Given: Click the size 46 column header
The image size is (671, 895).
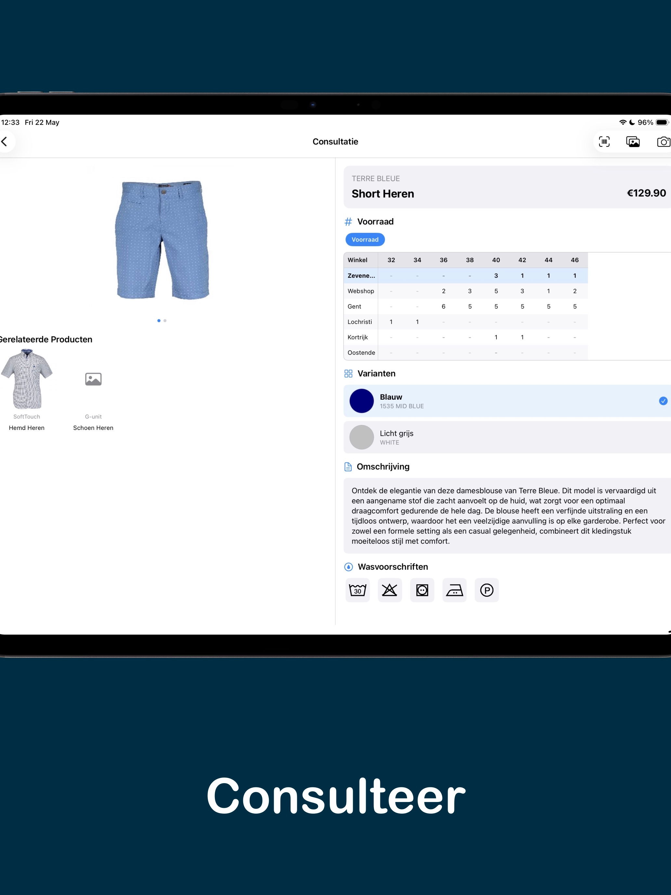Looking at the screenshot, I should (x=575, y=260).
